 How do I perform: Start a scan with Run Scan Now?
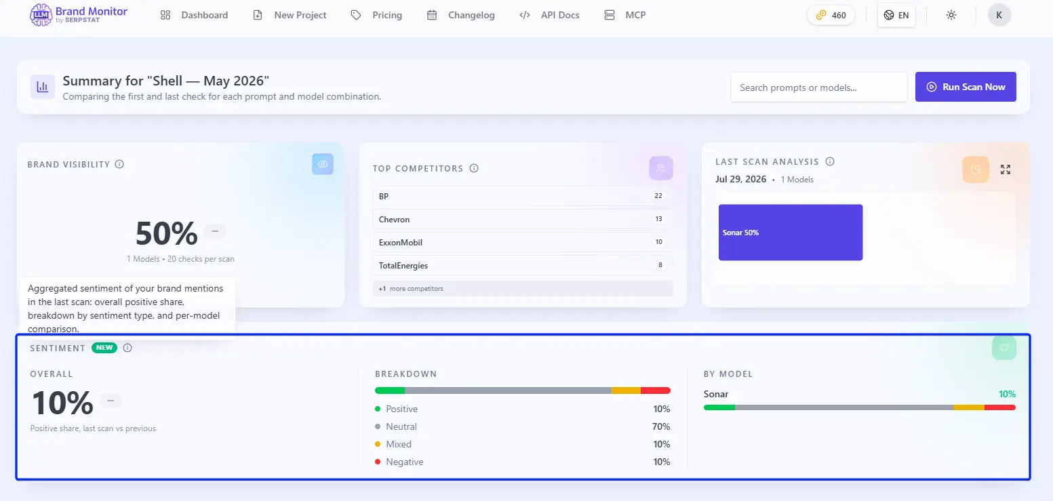[x=966, y=87]
